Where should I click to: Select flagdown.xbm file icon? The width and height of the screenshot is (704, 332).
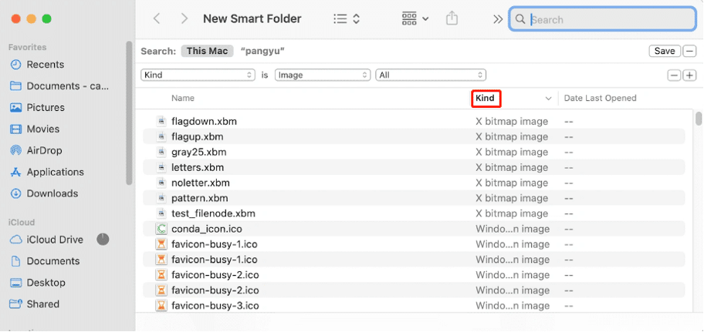161,122
